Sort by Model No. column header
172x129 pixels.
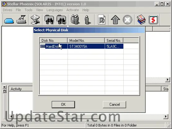pos(86,41)
